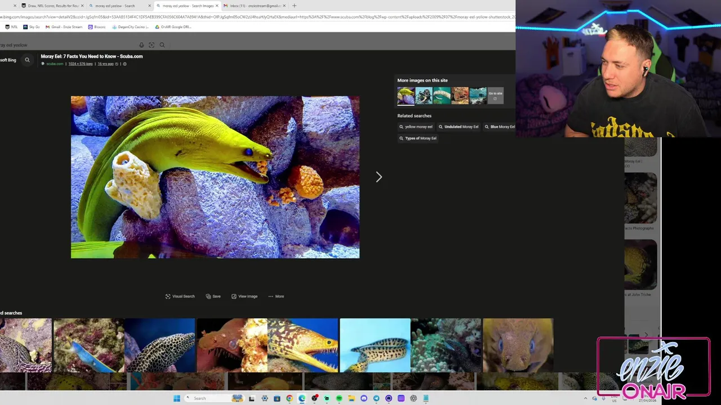
Task: Click Visual Search below the image
Action: 180,296
